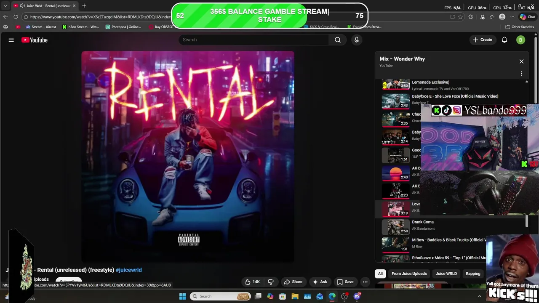Click the Rental album art video player

click(188, 157)
